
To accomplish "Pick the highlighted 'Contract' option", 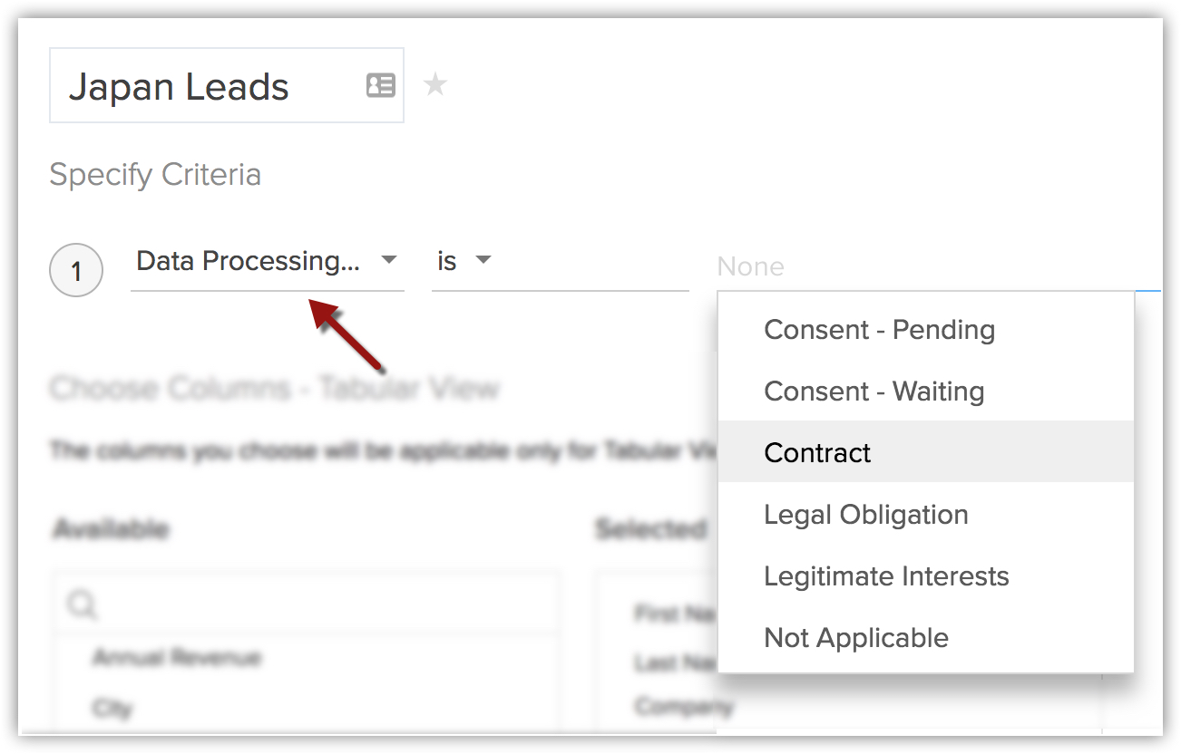I will (x=817, y=453).
